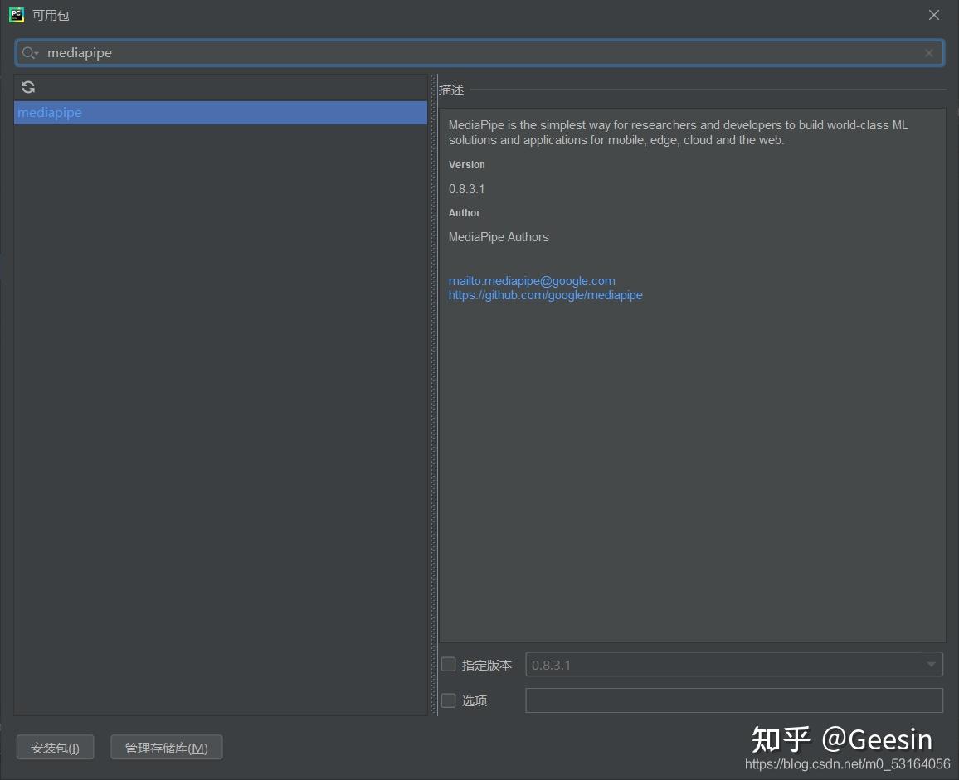The image size is (959, 780).
Task: Click the empty 选项 text box
Action: coord(733,700)
